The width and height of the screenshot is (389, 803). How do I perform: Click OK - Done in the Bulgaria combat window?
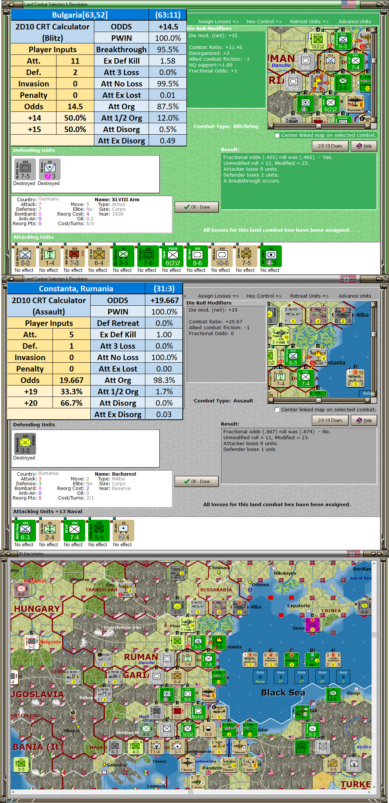pos(197,207)
